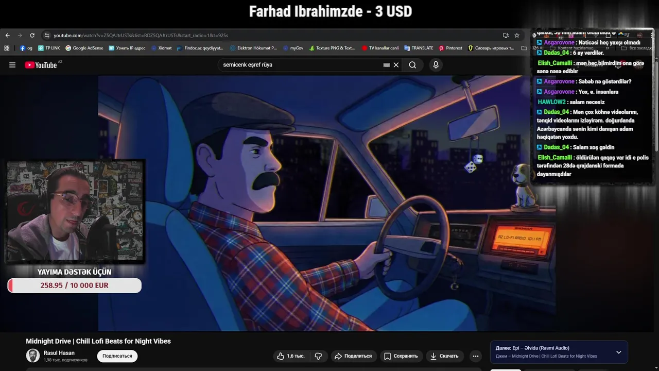Click Asgarovone message 'Səbəb nə göstərdilər?'
The image size is (659, 371).
(584, 81)
